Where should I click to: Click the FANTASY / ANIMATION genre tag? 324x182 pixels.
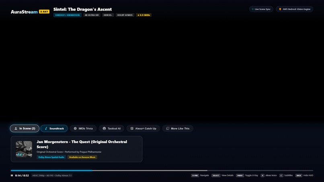coord(68,15)
